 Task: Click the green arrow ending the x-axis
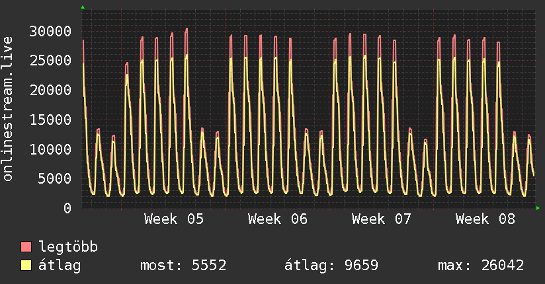click(538, 208)
